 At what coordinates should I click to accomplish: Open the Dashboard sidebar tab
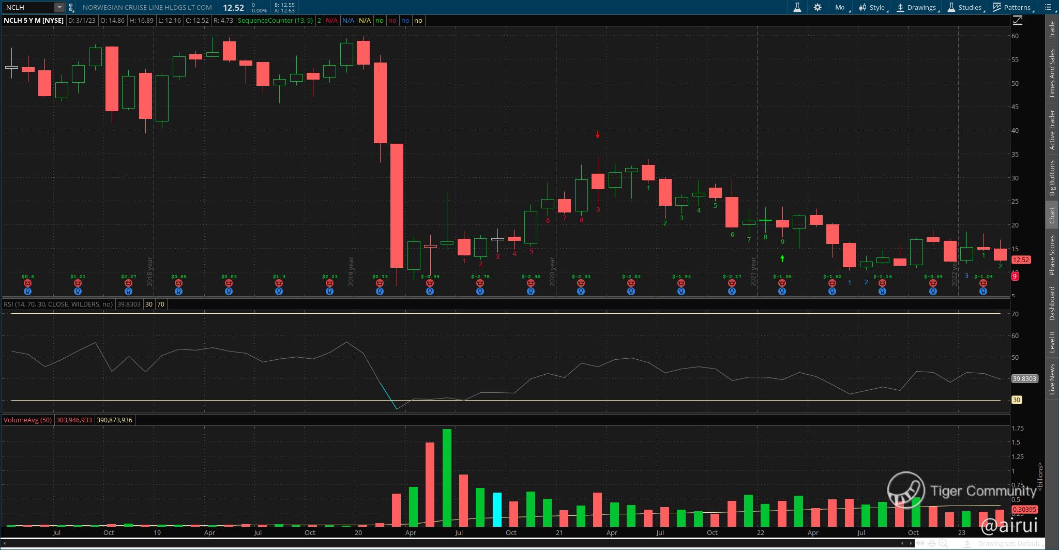pos(1052,303)
